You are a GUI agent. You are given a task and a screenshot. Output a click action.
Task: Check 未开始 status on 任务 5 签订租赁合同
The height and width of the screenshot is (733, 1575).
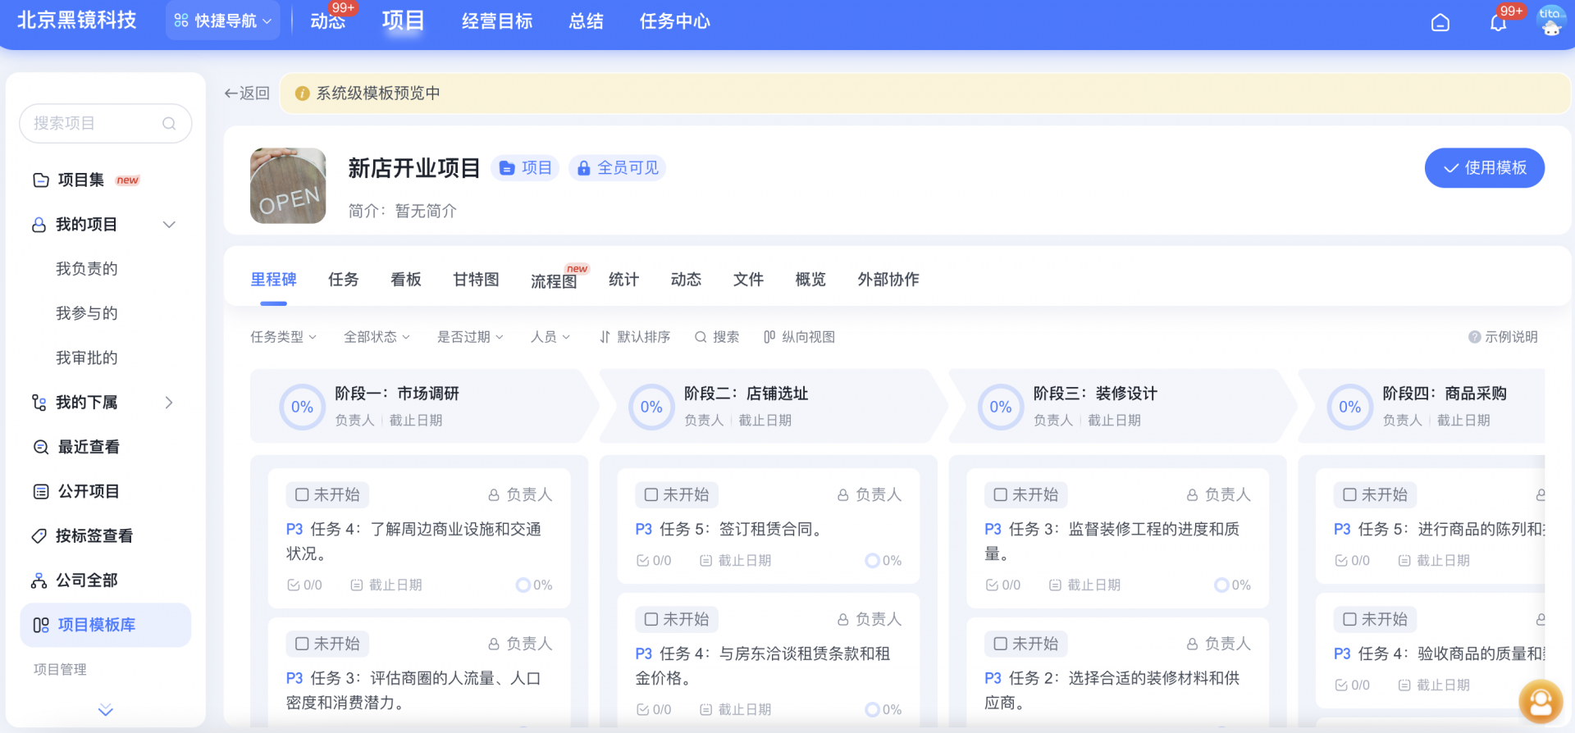651,494
